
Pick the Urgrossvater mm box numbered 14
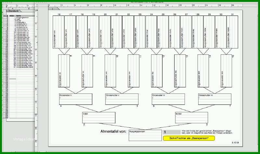[x=203, y=71]
